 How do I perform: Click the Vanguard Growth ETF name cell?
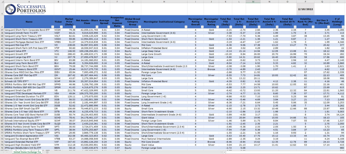tap(29, 54)
